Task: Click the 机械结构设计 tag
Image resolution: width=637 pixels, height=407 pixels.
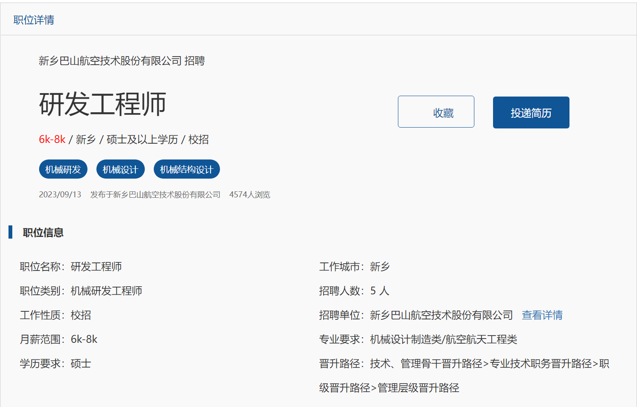Action: (x=186, y=169)
